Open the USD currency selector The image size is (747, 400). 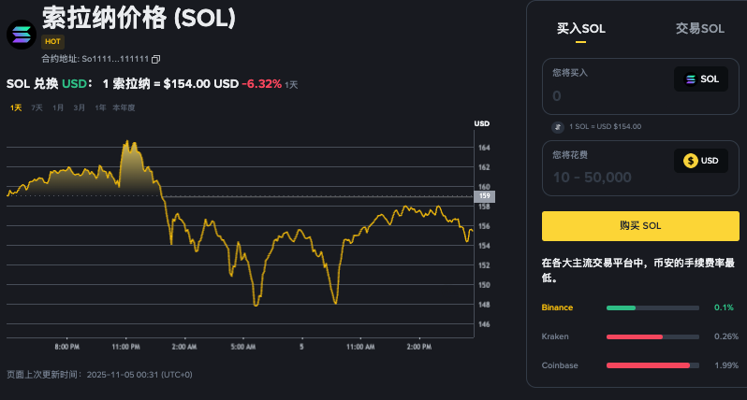click(x=701, y=161)
